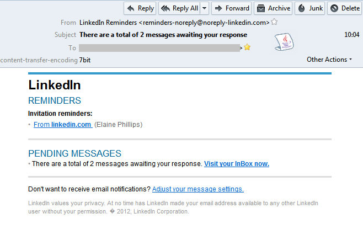Open the Other Actions dropdown
The width and height of the screenshot is (363, 235).
tap(329, 60)
